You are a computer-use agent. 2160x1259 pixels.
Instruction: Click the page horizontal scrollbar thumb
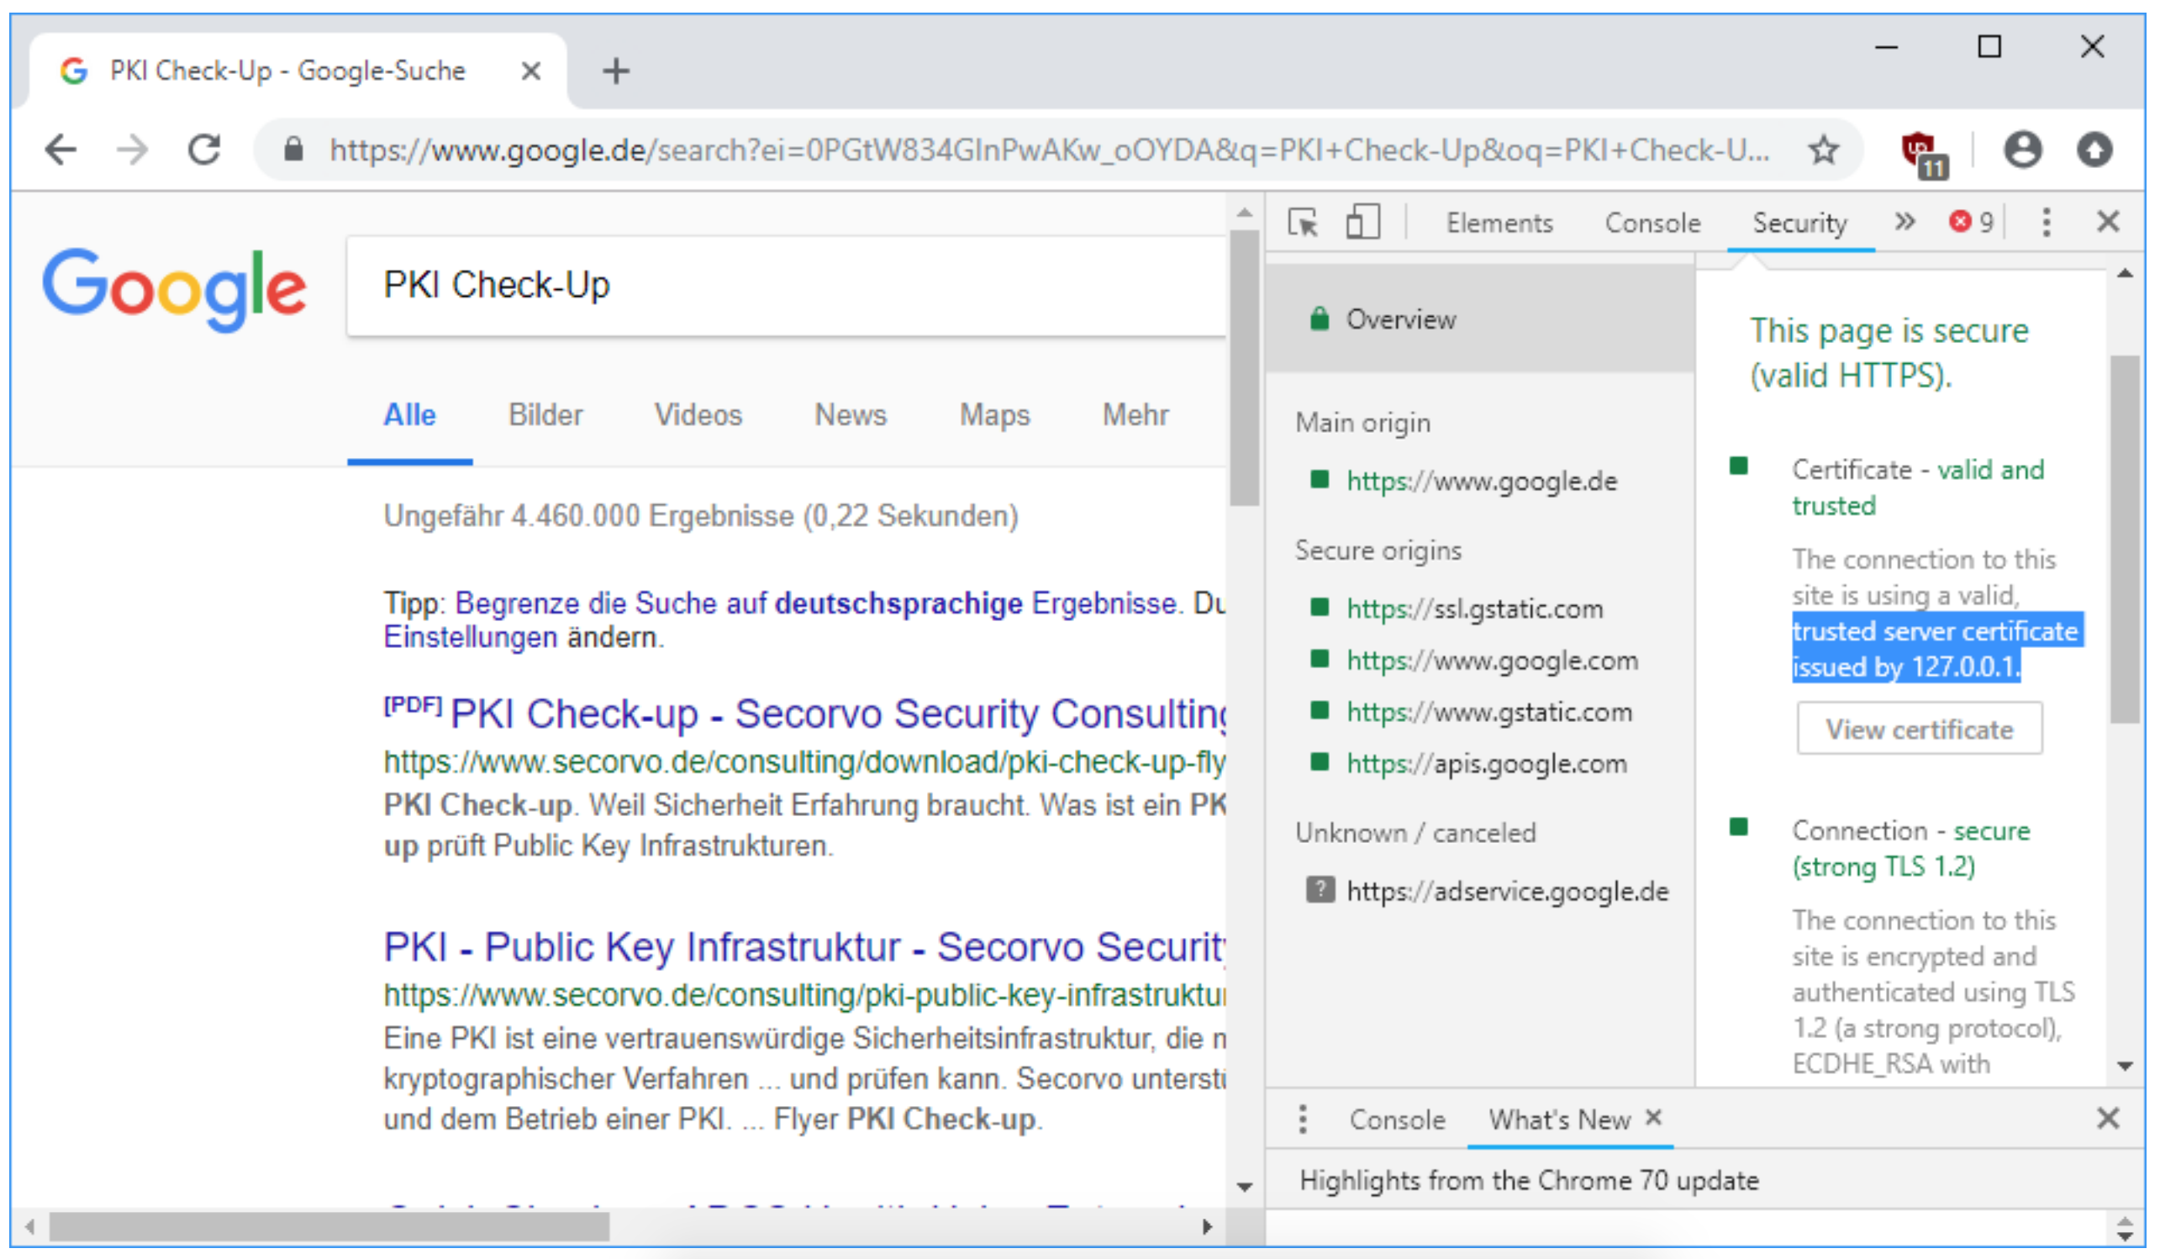(329, 1226)
